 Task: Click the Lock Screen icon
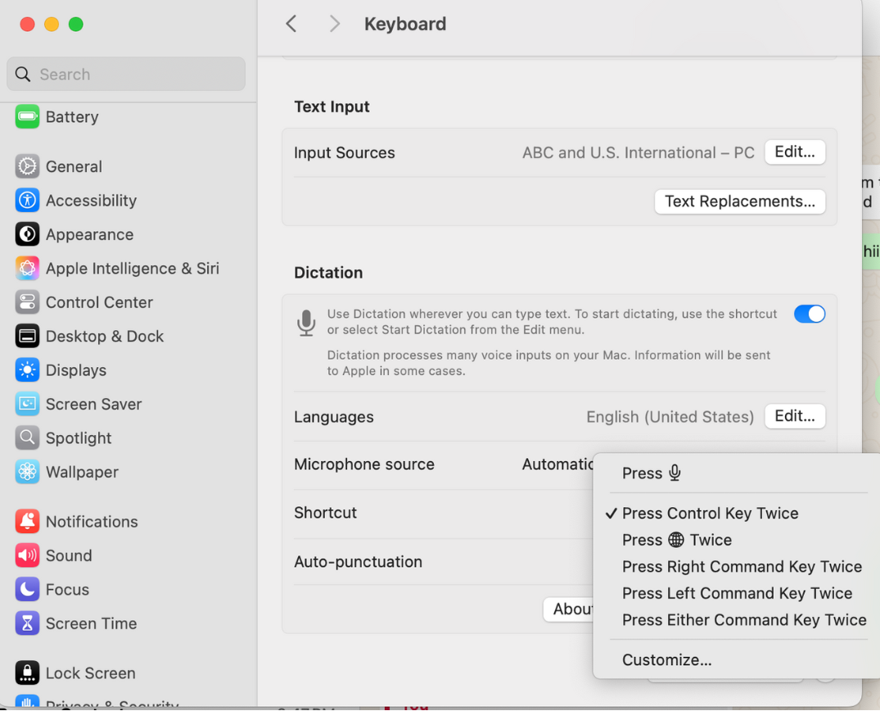(x=27, y=673)
